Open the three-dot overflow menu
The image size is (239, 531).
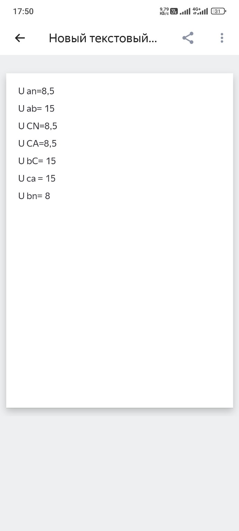pyautogui.click(x=222, y=38)
